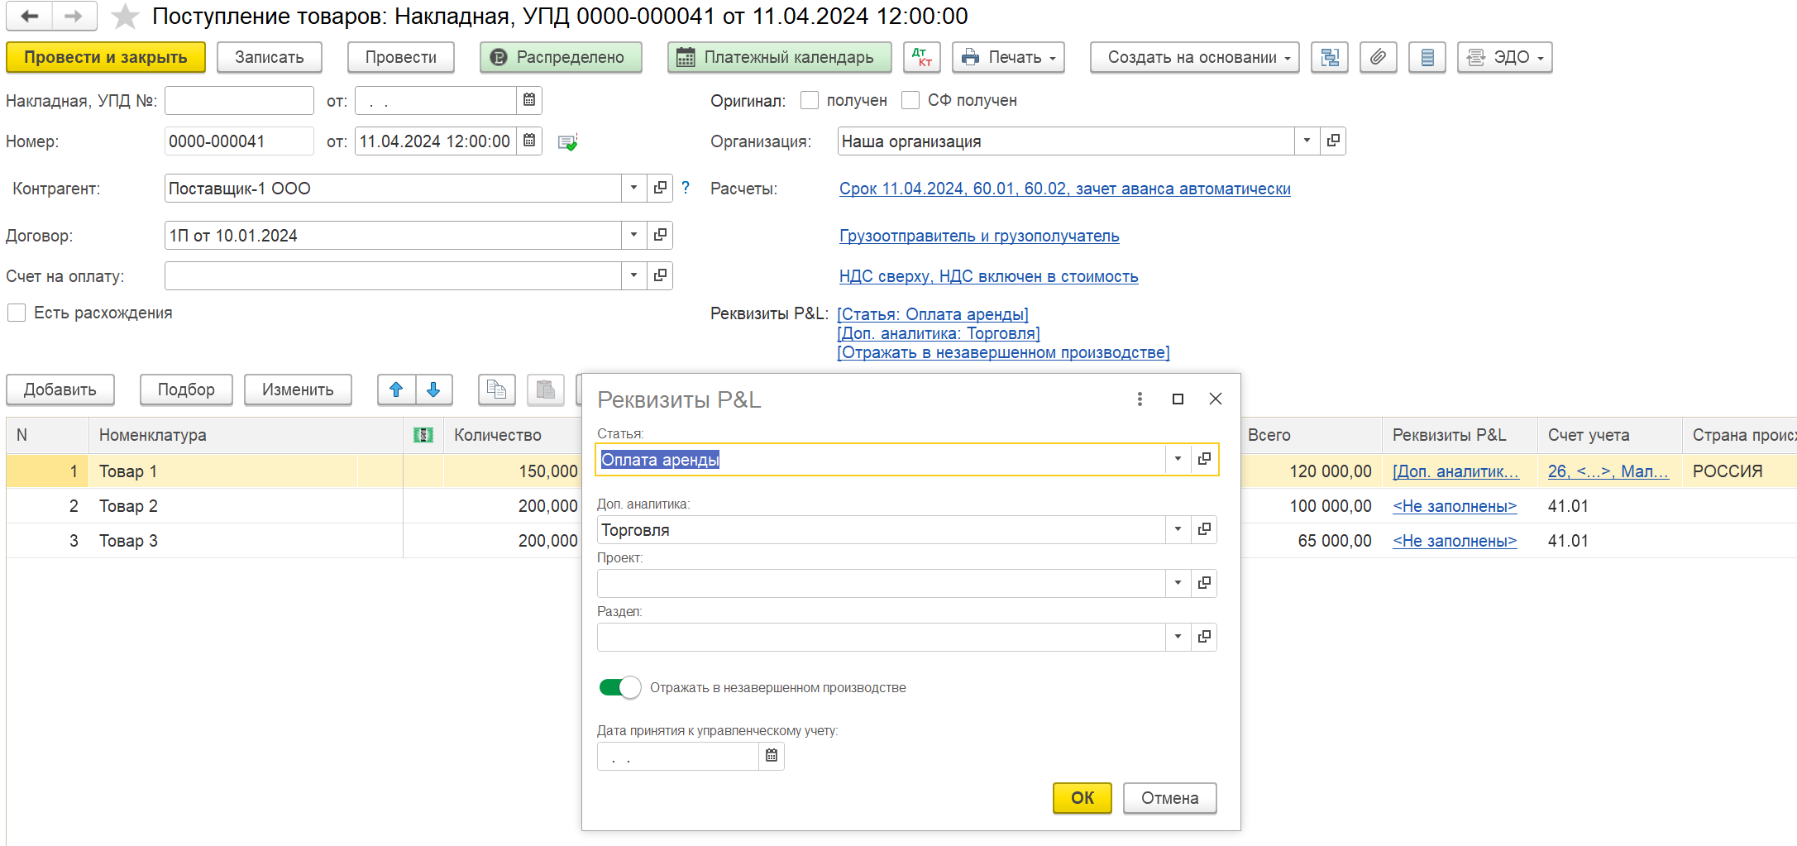1797x846 pixels.
Task: Open Статья element form in dialog
Action: point(1204,459)
